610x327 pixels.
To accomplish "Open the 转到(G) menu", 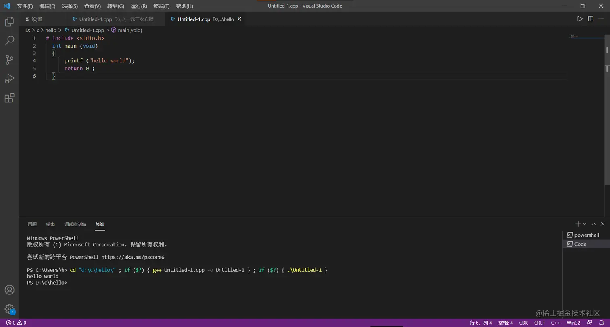I will 116,6.
